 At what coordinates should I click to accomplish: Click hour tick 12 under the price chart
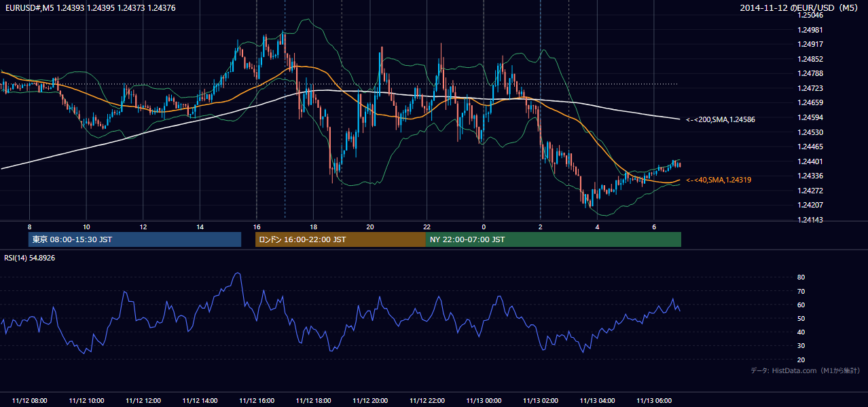click(143, 227)
